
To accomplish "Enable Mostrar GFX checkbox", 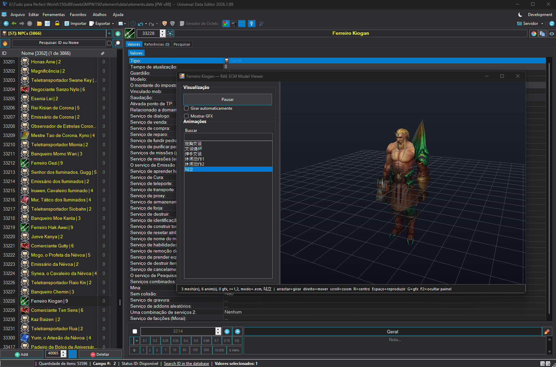I will [x=186, y=116].
